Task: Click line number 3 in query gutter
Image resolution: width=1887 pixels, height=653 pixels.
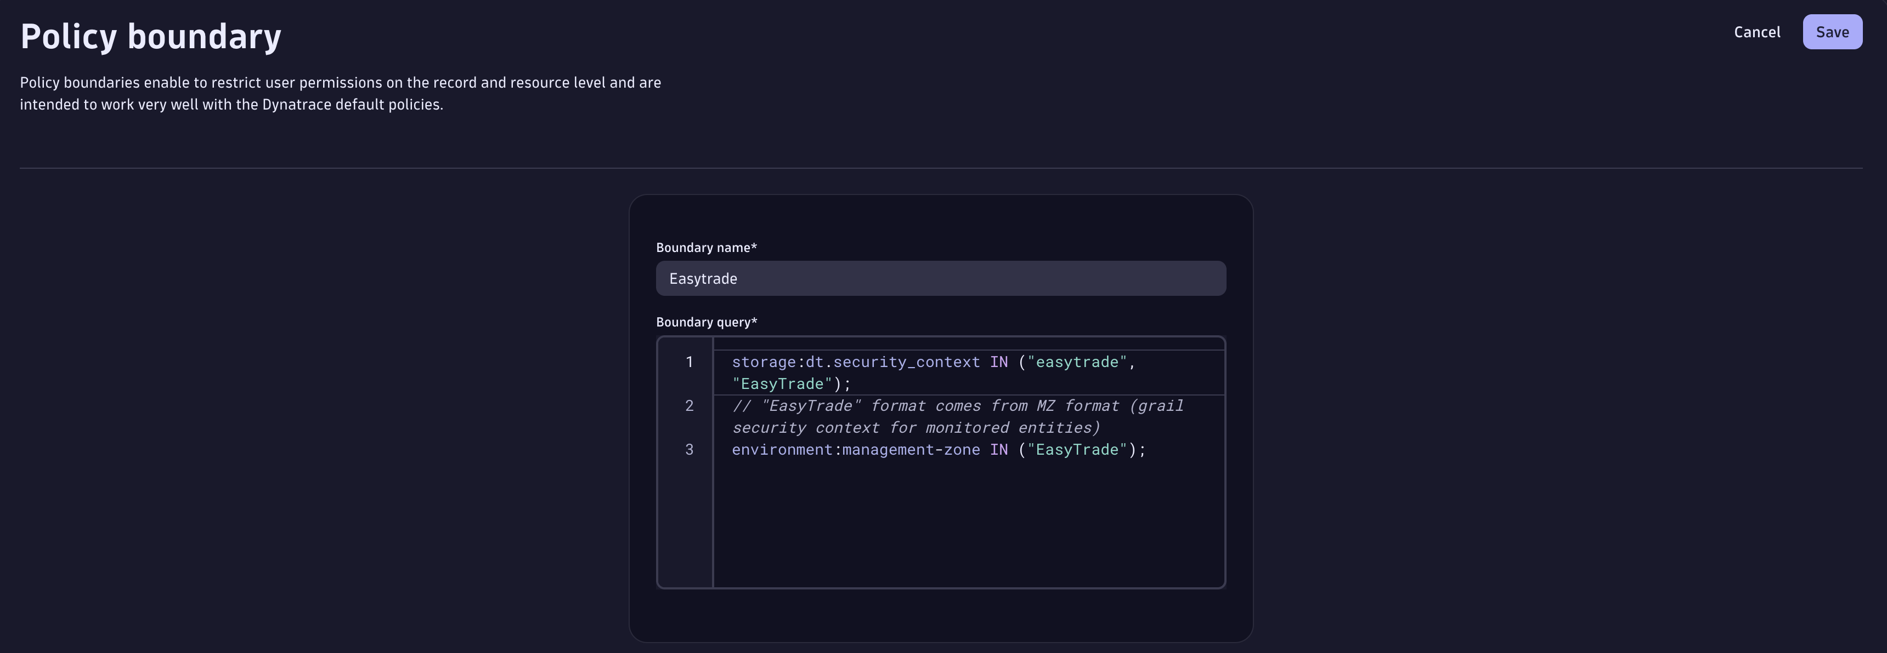Action: point(688,450)
